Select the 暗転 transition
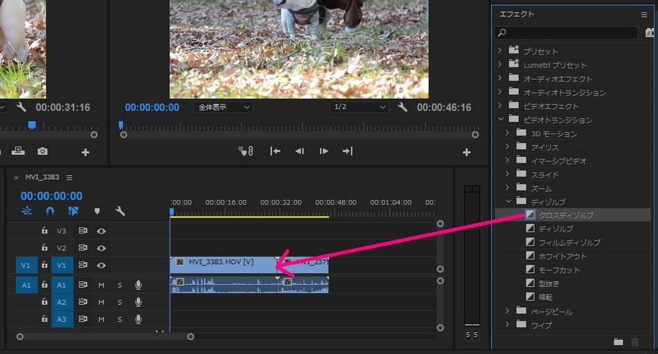 pos(545,297)
